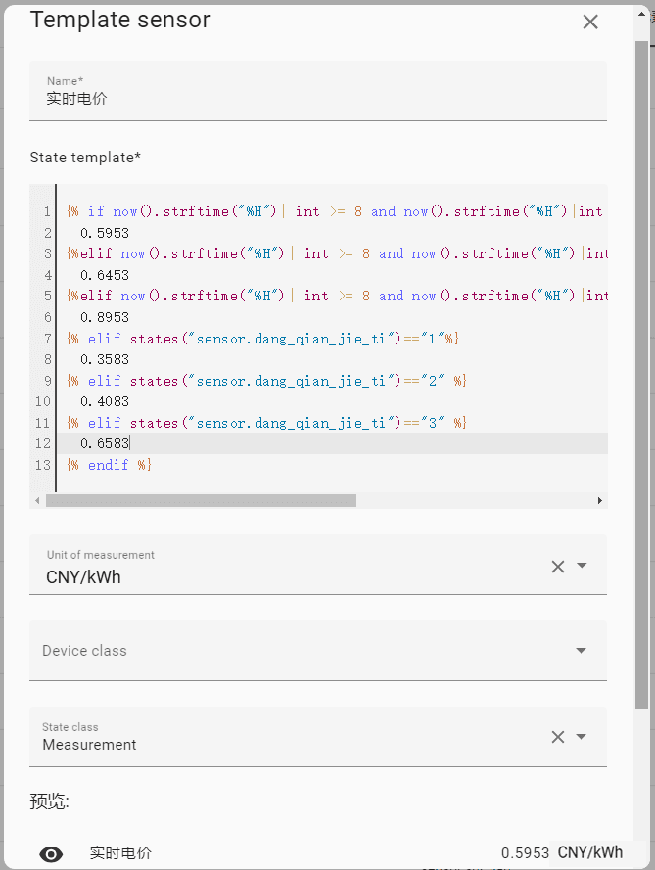Place cursor on line 13 endif

110,465
